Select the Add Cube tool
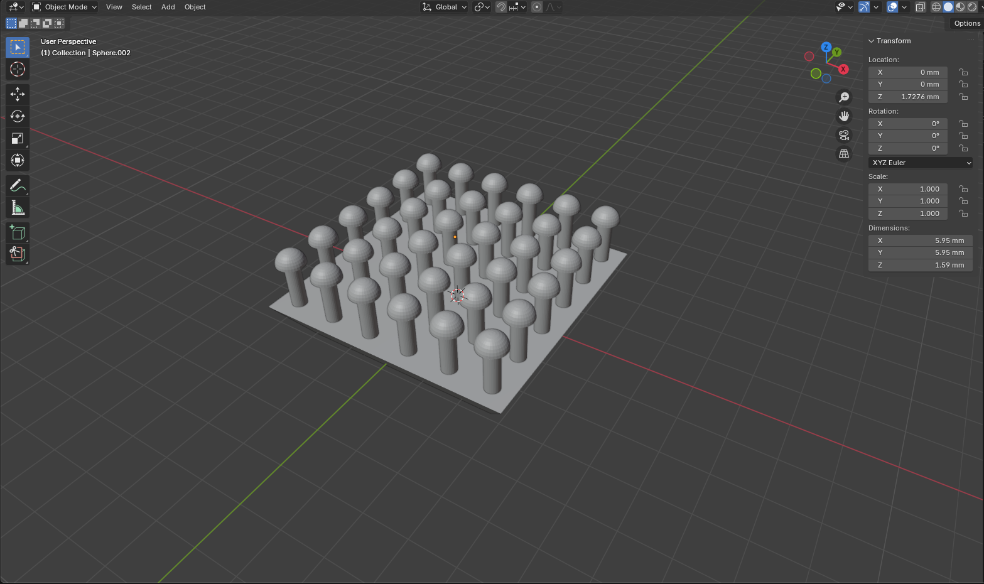Screen dimensions: 984x584 point(18,232)
